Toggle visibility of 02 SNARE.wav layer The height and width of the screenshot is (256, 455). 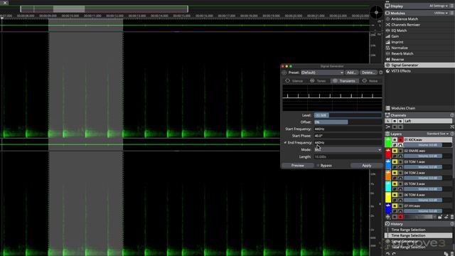click(395, 151)
